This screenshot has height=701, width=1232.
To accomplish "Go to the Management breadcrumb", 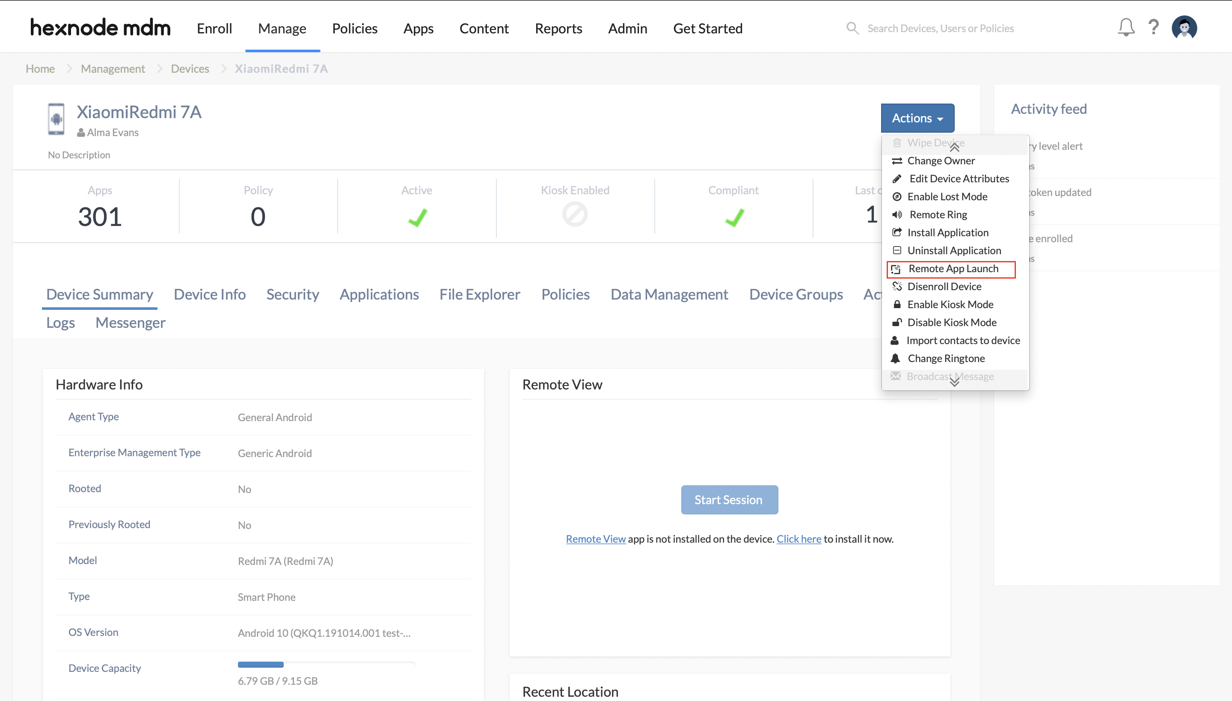I will pos(113,69).
